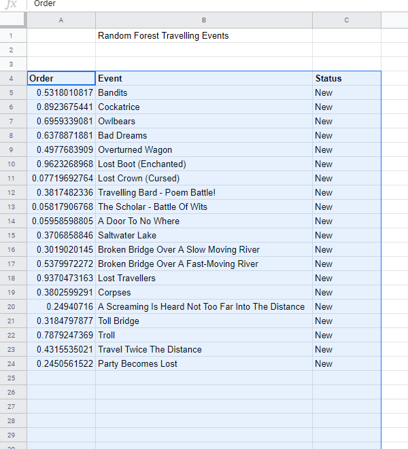Select Broken Bridge Over A Slow Moving River

coord(204,250)
